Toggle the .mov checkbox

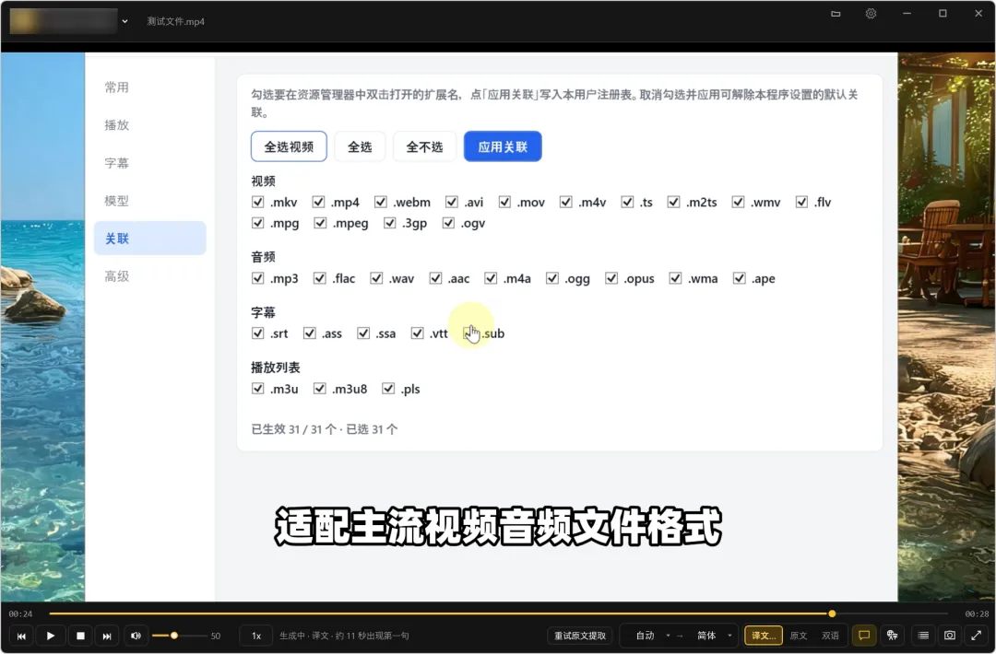[x=504, y=202]
